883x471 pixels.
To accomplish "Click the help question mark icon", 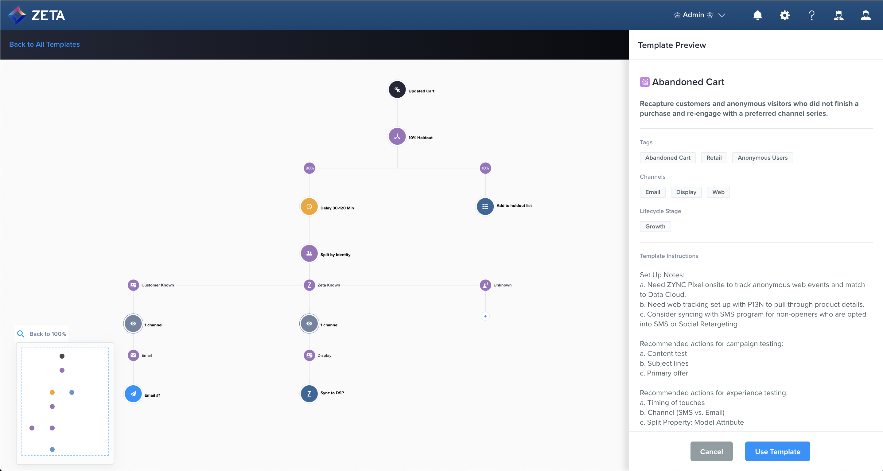I will 811,15.
